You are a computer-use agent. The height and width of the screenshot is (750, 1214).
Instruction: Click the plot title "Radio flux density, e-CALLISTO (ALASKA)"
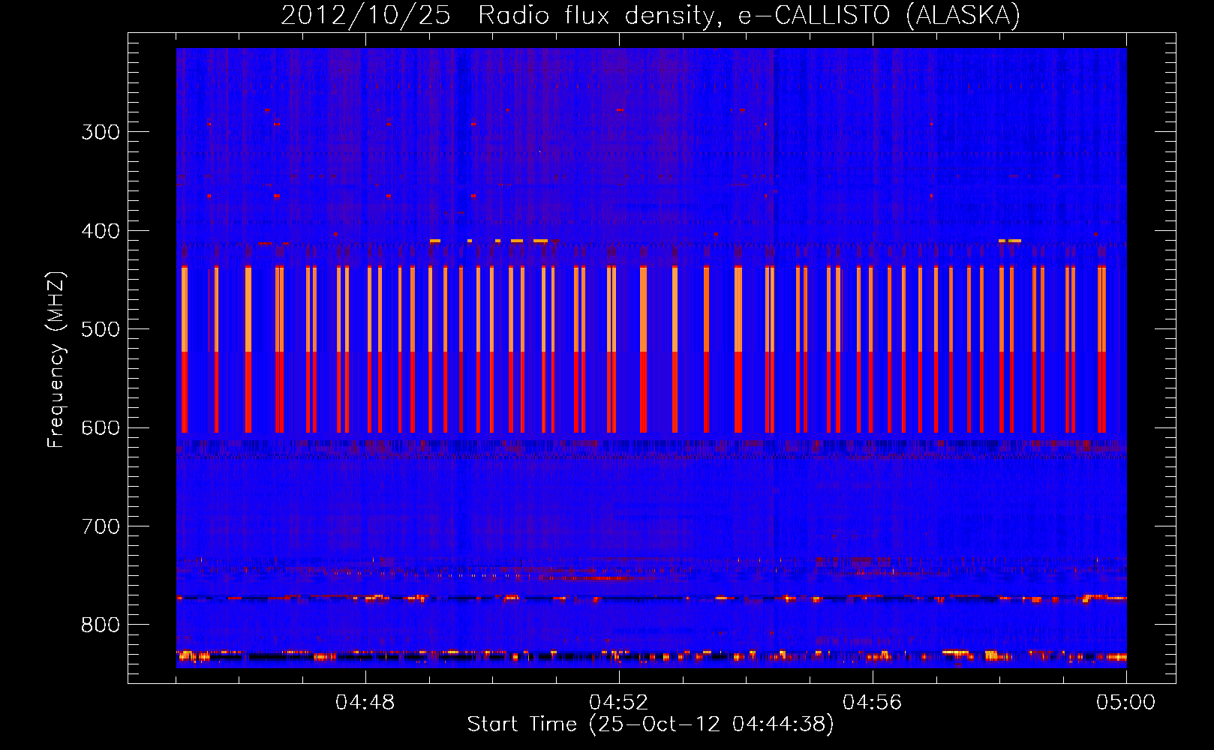(749, 15)
